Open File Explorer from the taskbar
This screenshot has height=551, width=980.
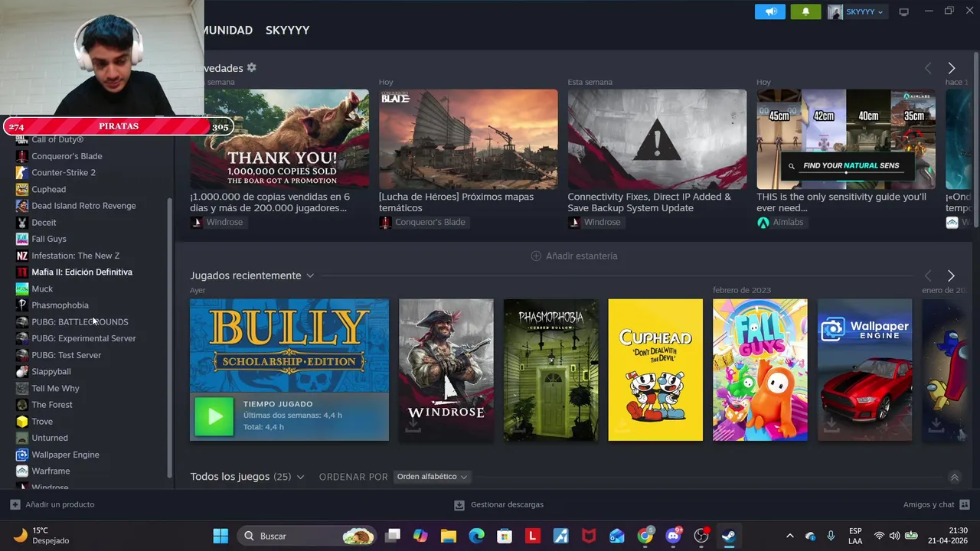pos(449,536)
